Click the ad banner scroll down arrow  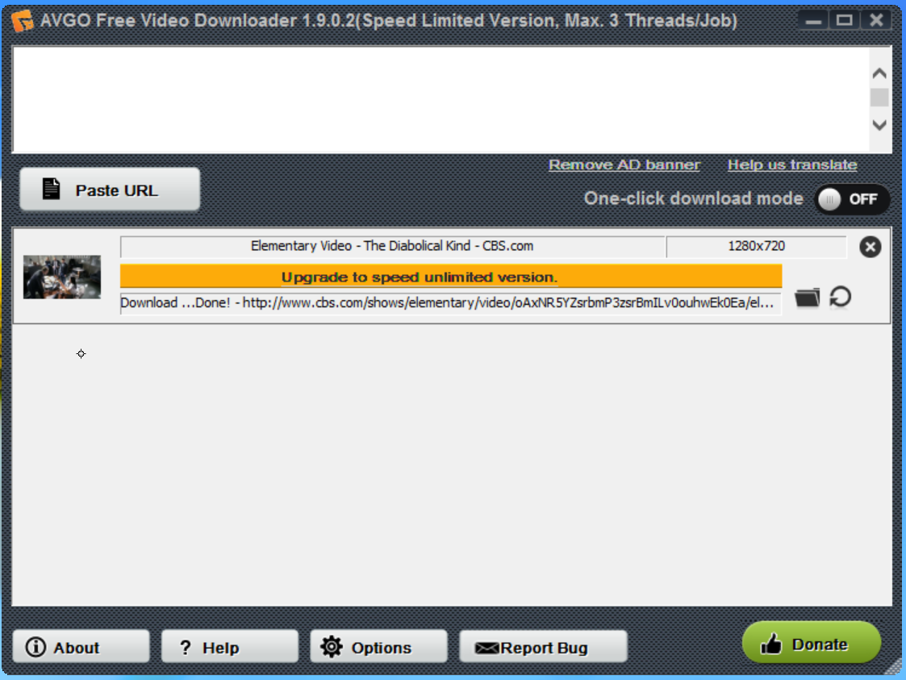[879, 125]
